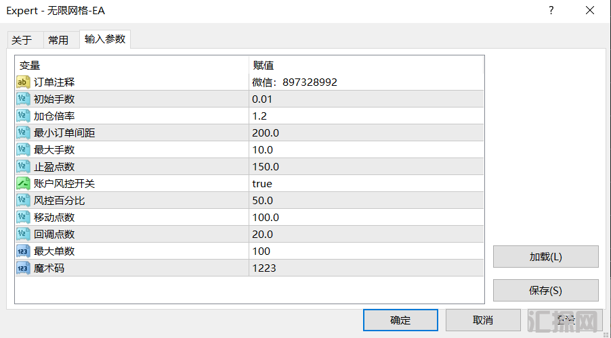
Task: Click the icon beside 回调点数
Action: [x=23, y=235]
